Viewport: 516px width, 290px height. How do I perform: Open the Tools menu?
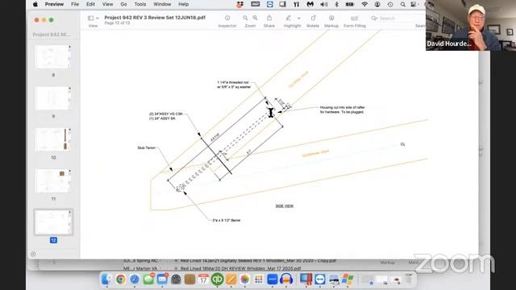(x=140, y=4)
